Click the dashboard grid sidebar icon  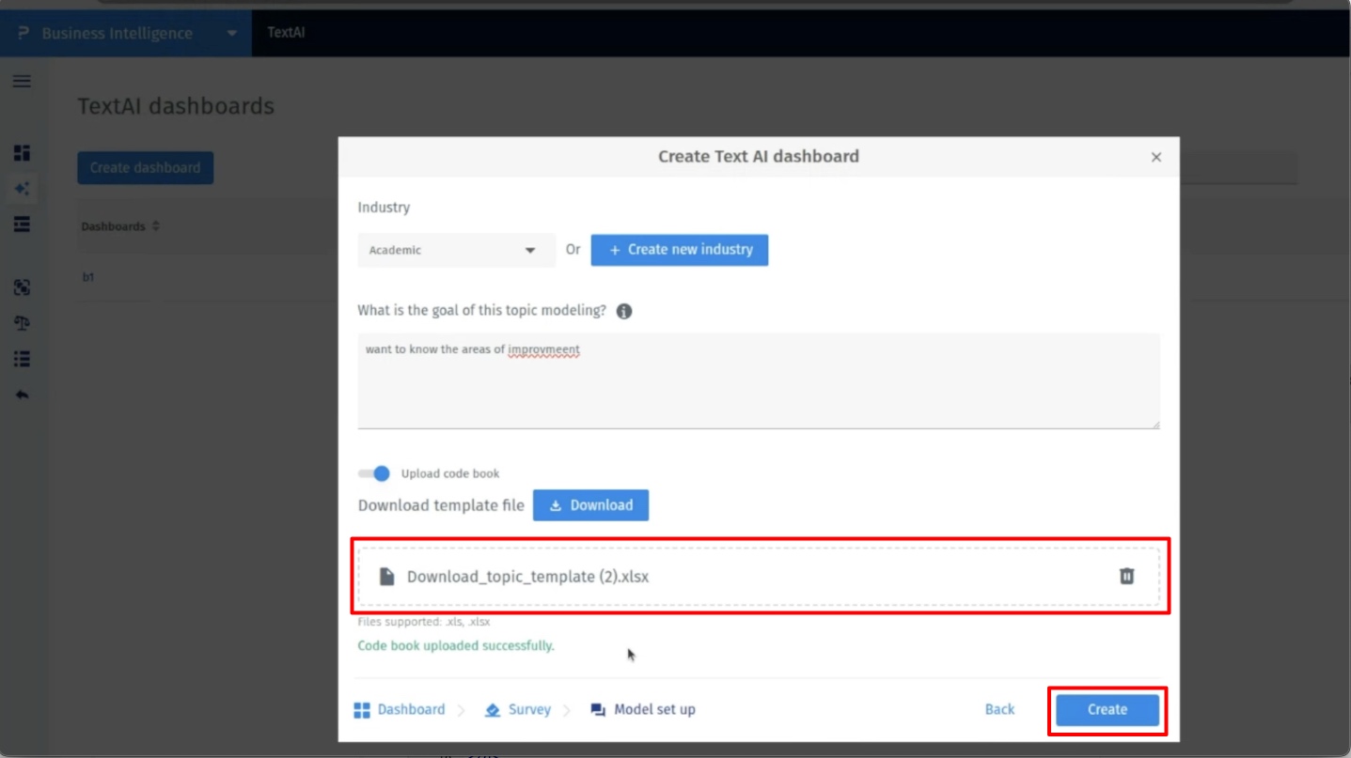(x=22, y=153)
